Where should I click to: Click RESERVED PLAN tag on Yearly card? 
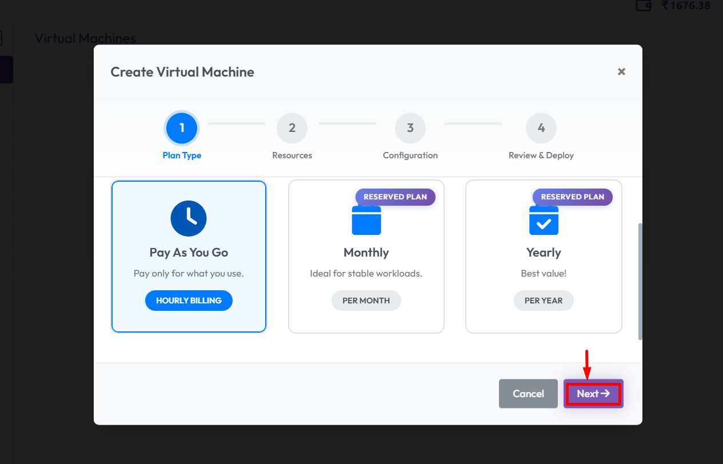572,197
